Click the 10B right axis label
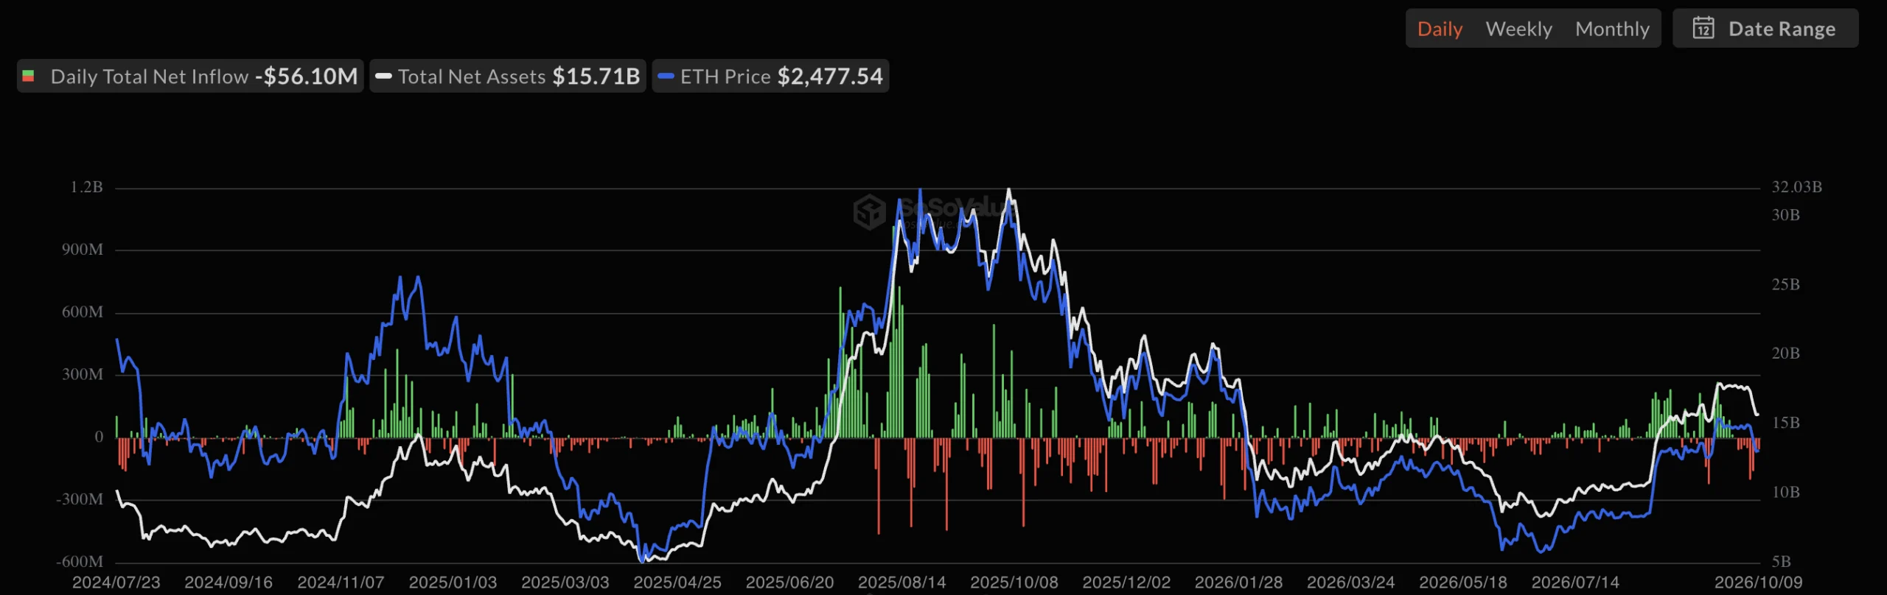The image size is (1887, 595). [1785, 492]
